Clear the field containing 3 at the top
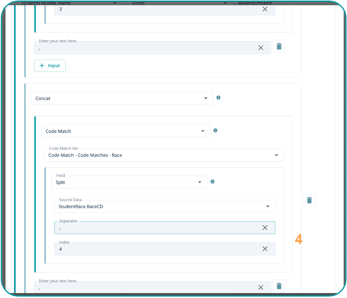The width and height of the screenshot is (347, 298). 265,9
